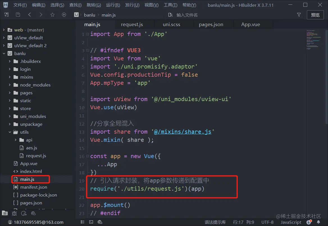The height and width of the screenshot is (226, 328).
Task: Open the 编辑(E) menu
Action: tap(38, 5)
